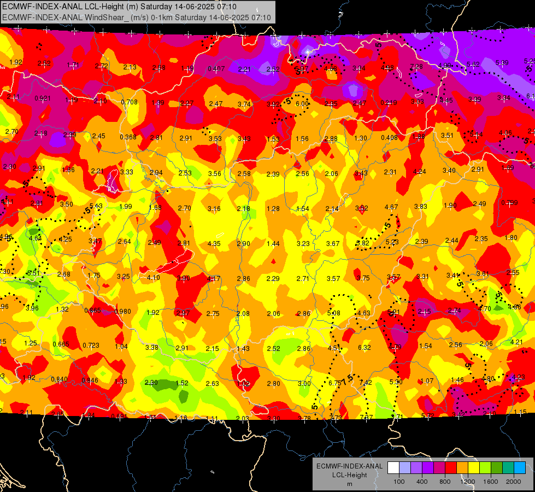Click the wind shear value 0.921
Screen dimensions: 535x492
coord(43,98)
